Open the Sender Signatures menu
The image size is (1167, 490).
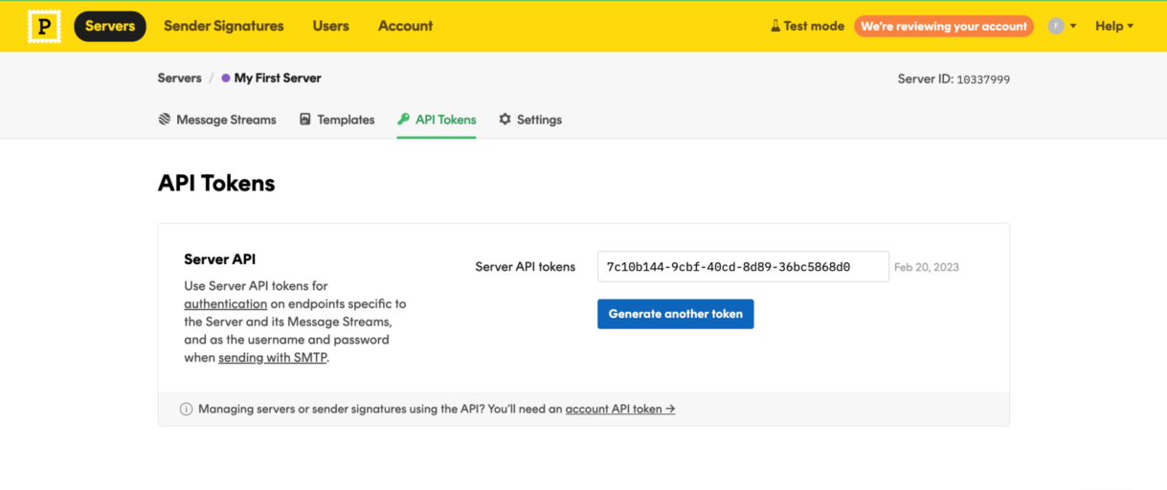pyautogui.click(x=224, y=26)
